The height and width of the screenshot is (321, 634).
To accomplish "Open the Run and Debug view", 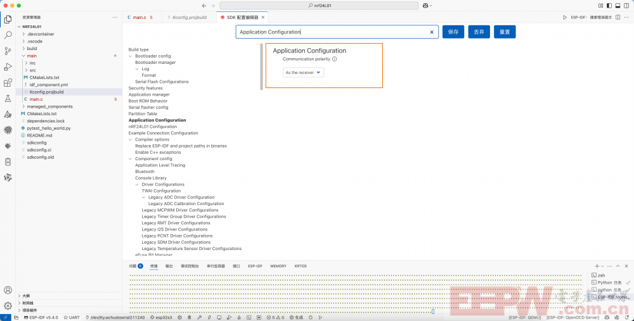I will click(8, 66).
